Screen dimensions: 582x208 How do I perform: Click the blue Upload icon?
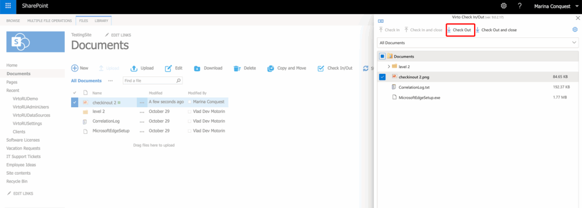(x=134, y=68)
